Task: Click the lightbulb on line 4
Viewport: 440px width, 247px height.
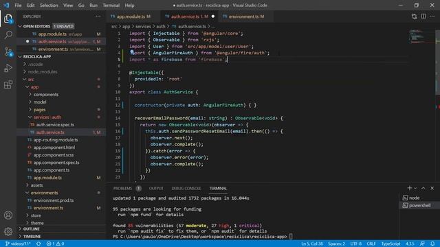Action: [x=131, y=52]
